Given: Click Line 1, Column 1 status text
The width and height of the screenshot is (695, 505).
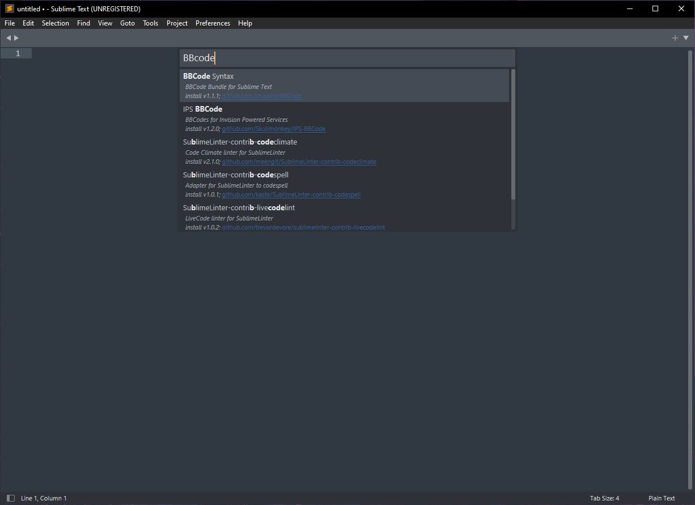Looking at the screenshot, I should (44, 498).
